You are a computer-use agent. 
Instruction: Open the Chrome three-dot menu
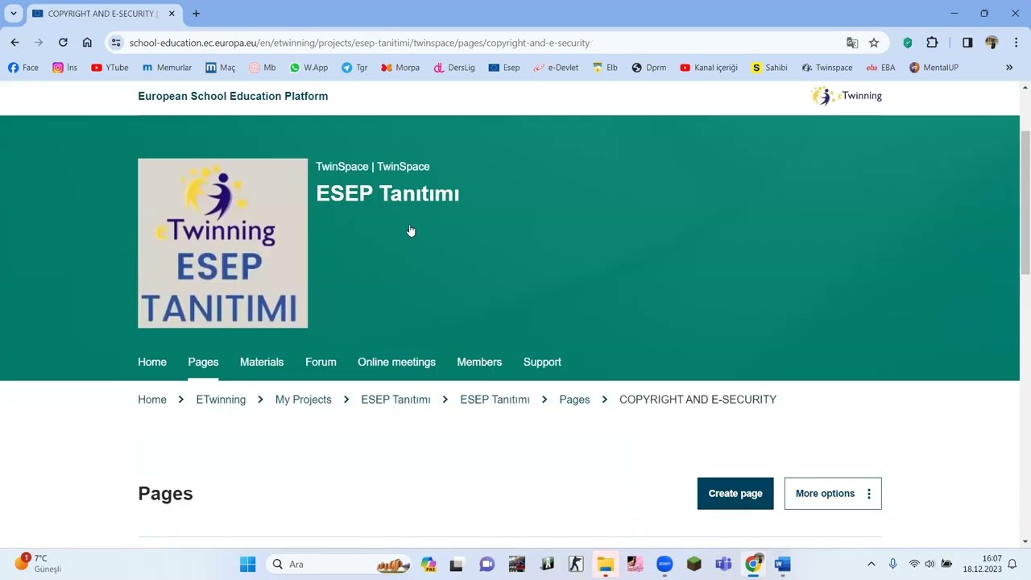(1016, 43)
